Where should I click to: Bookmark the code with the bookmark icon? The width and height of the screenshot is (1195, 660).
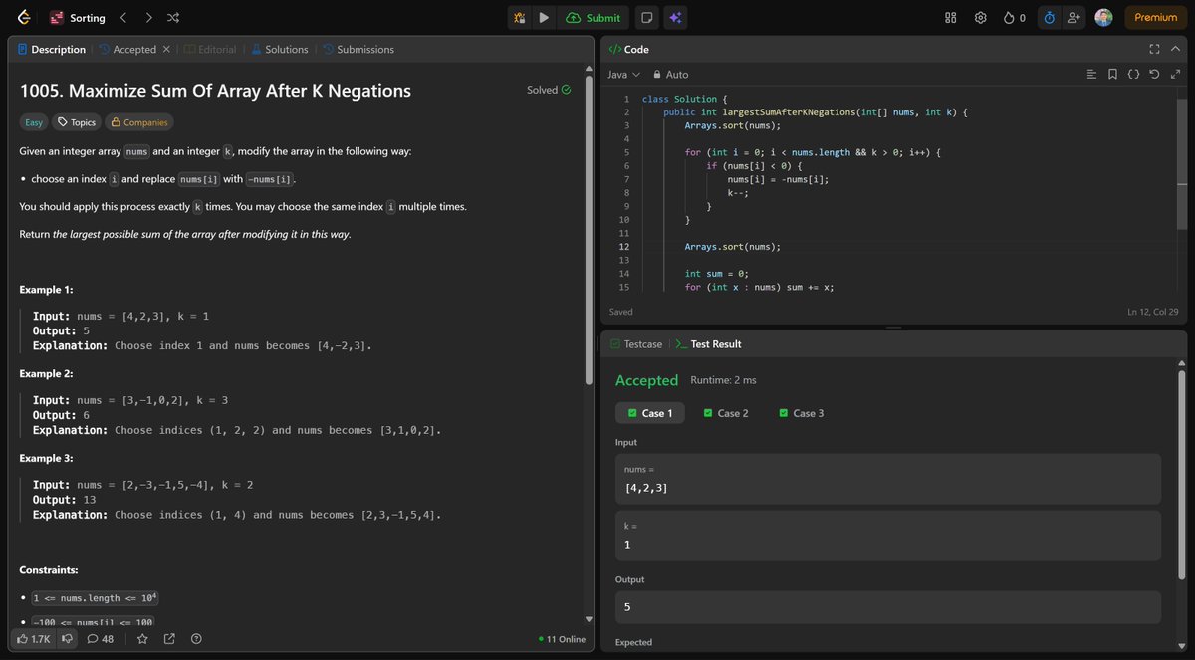tap(1112, 74)
